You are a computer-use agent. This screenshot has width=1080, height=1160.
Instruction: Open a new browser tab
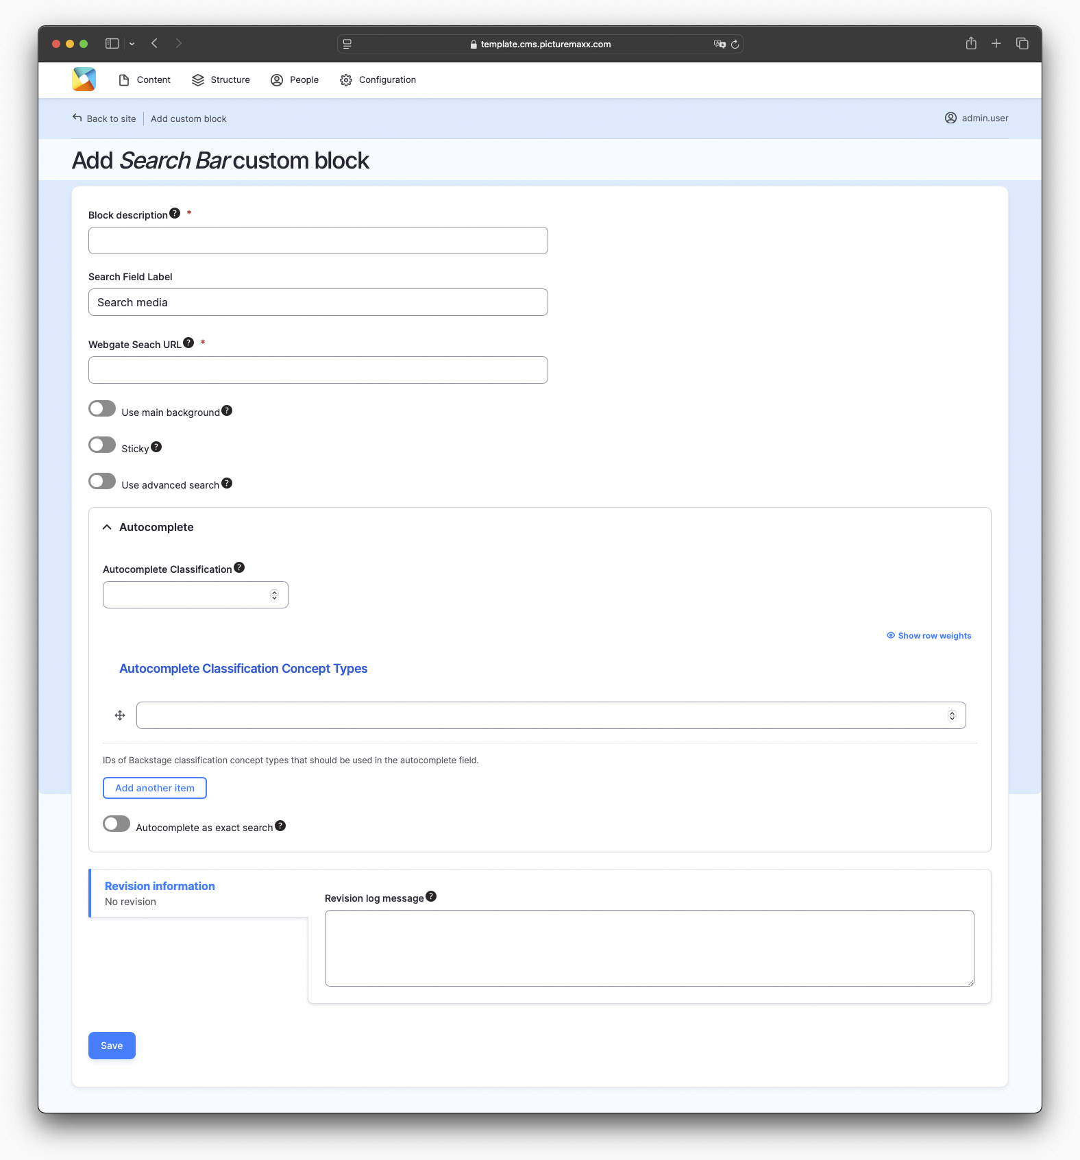pos(996,43)
